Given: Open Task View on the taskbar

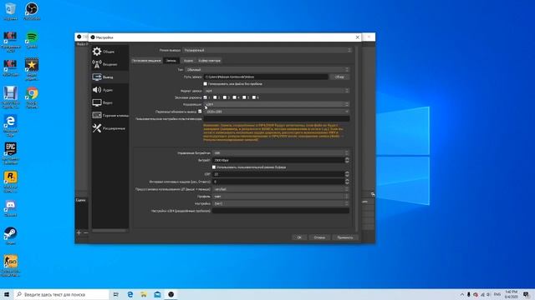Looking at the screenshot, I should [115, 294].
